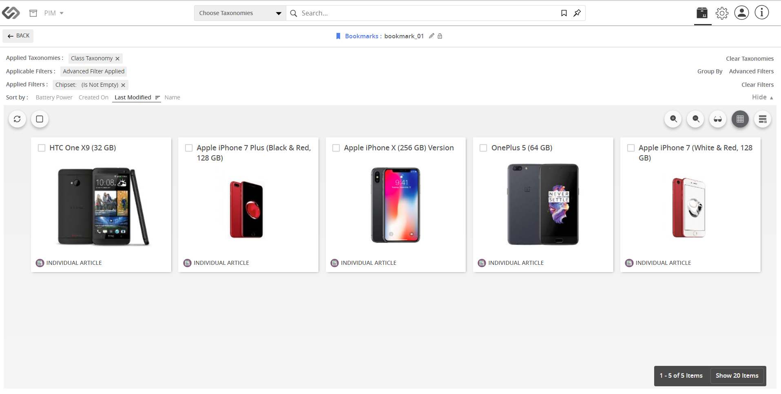781x394 pixels.
Task: Click the glasses view icon
Action: tap(718, 119)
